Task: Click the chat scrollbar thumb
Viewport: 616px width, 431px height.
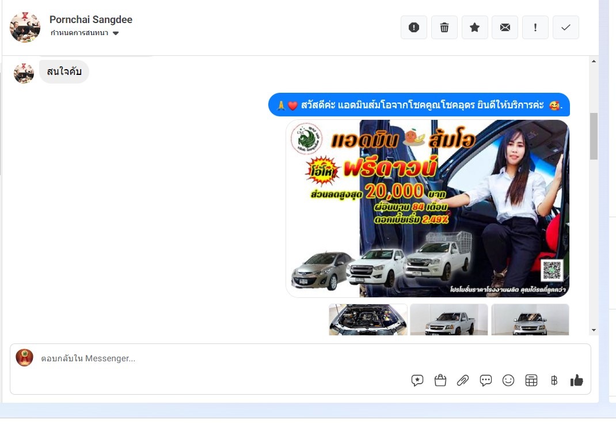Action: tap(594, 136)
